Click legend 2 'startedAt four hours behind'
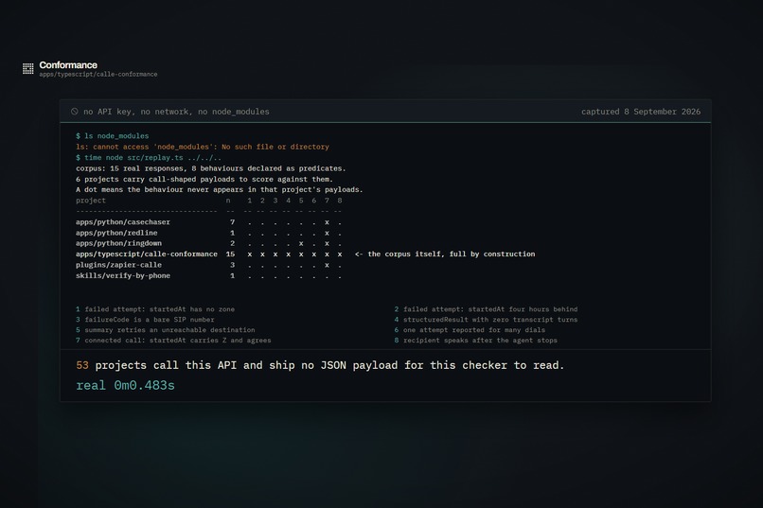The width and height of the screenshot is (763, 508). (487, 309)
